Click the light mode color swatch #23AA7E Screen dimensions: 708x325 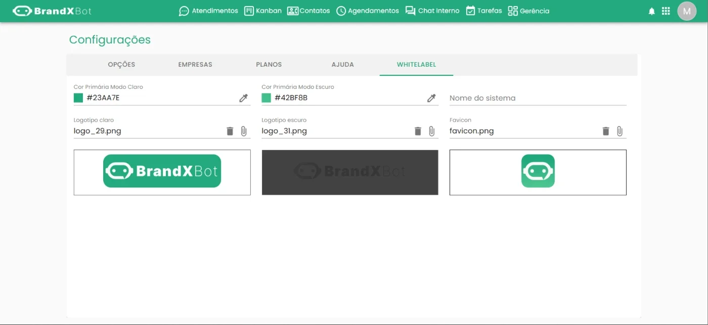point(78,98)
